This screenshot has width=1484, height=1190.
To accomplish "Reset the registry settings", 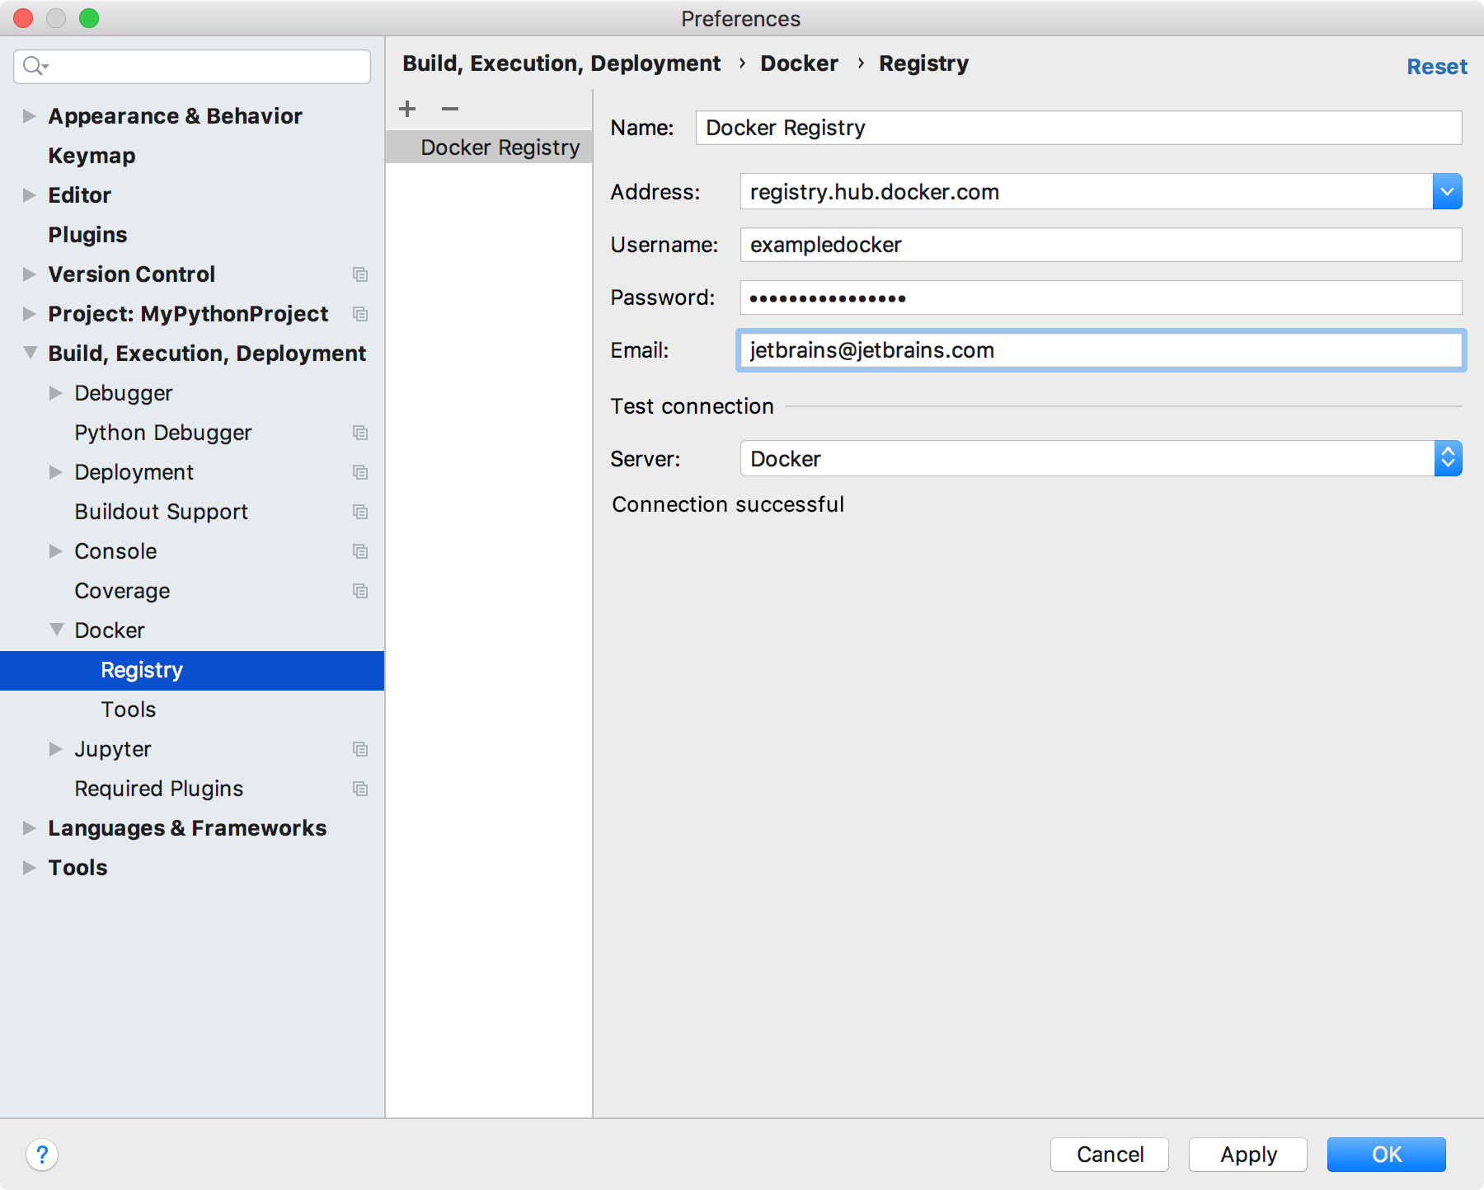I will pos(1436,66).
